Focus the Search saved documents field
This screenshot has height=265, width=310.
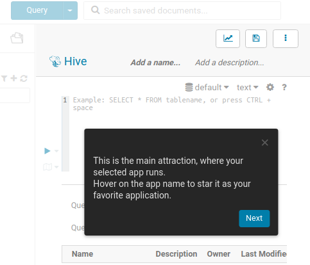[x=182, y=10]
